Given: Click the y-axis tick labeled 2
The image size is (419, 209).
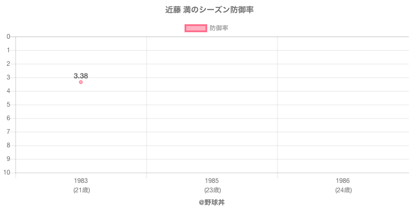Looking at the screenshot, I should (x=8, y=64).
